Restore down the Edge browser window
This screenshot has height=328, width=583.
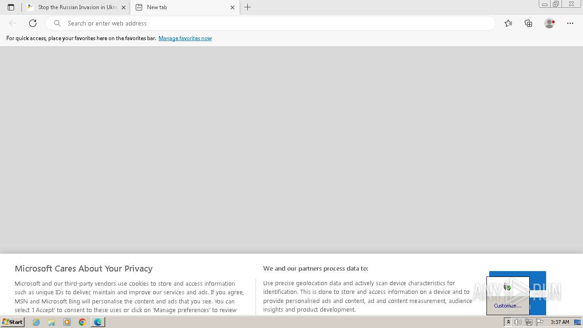coord(556,4)
